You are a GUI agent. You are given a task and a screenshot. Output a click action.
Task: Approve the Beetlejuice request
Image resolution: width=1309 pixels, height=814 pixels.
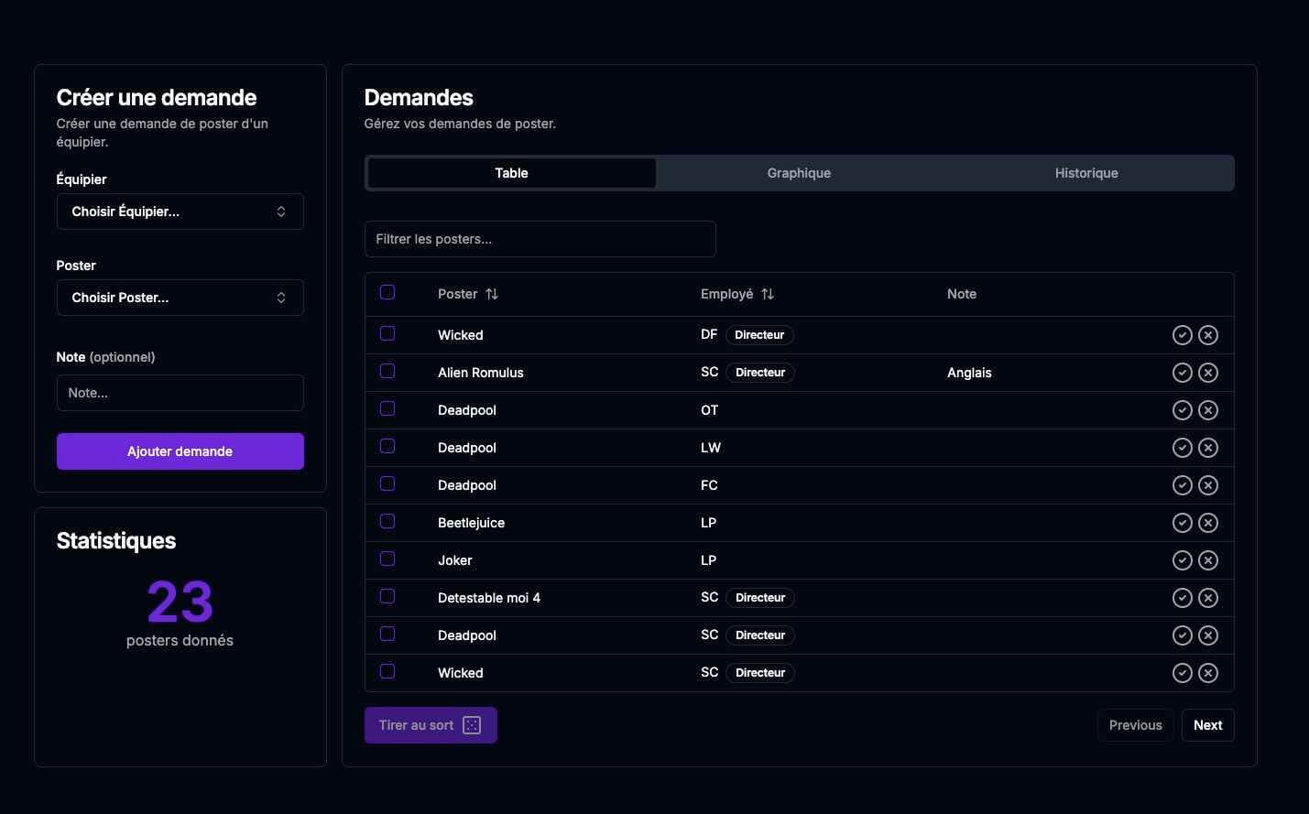click(x=1183, y=523)
